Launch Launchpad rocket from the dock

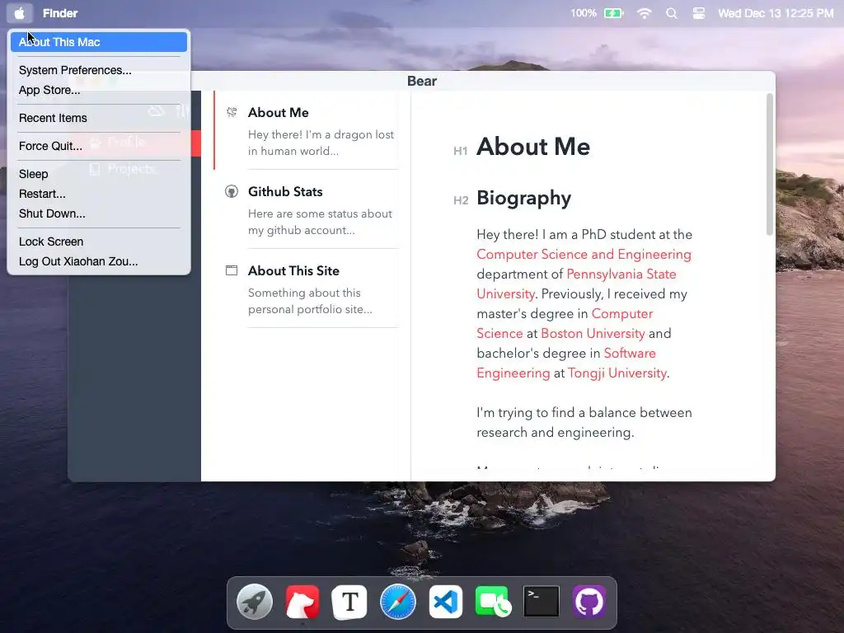(255, 601)
